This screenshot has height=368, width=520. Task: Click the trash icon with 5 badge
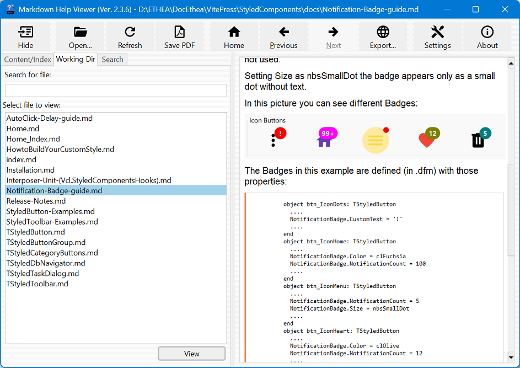480,137
